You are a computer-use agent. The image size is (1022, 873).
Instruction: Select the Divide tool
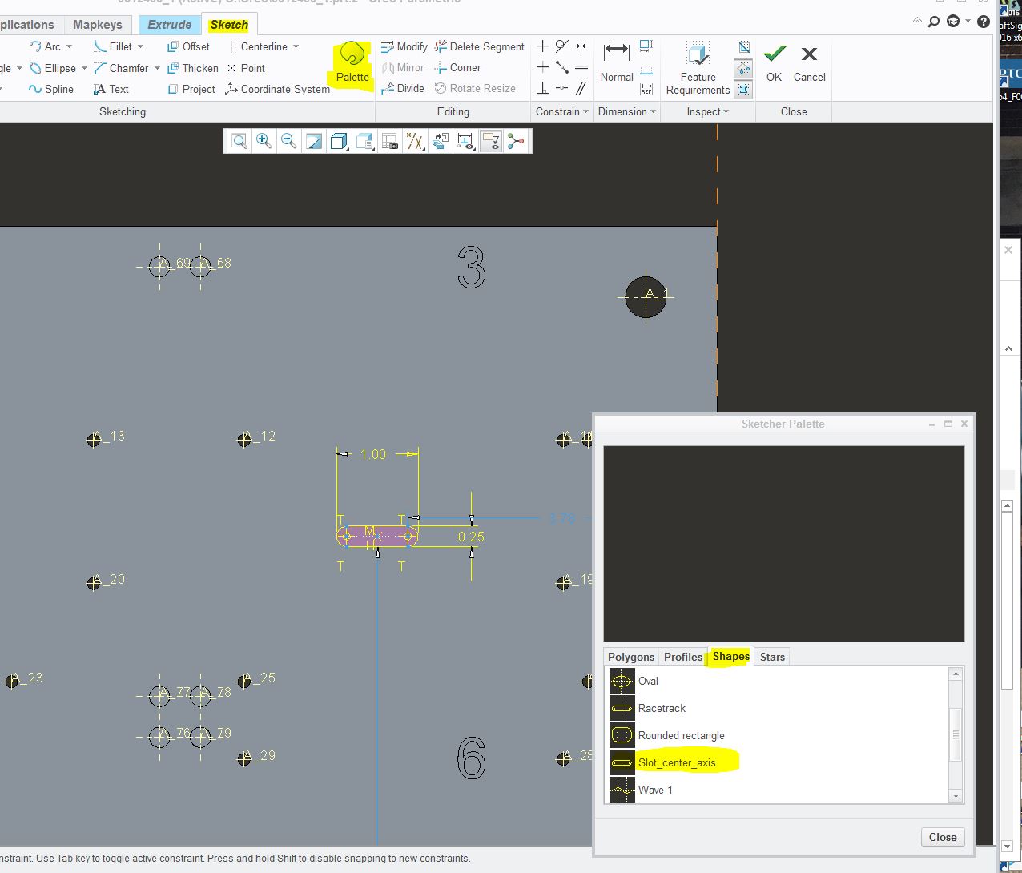pyautogui.click(x=403, y=88)
